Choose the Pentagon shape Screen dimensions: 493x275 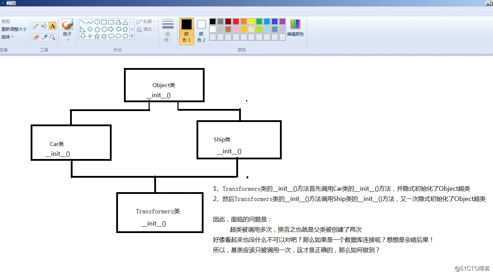[97, 29]
